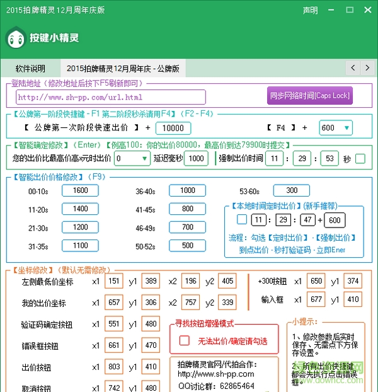This screenshot has height=392, width=378.
Task: Click the 53-60s price field showing 300
Action: [292, 191]
